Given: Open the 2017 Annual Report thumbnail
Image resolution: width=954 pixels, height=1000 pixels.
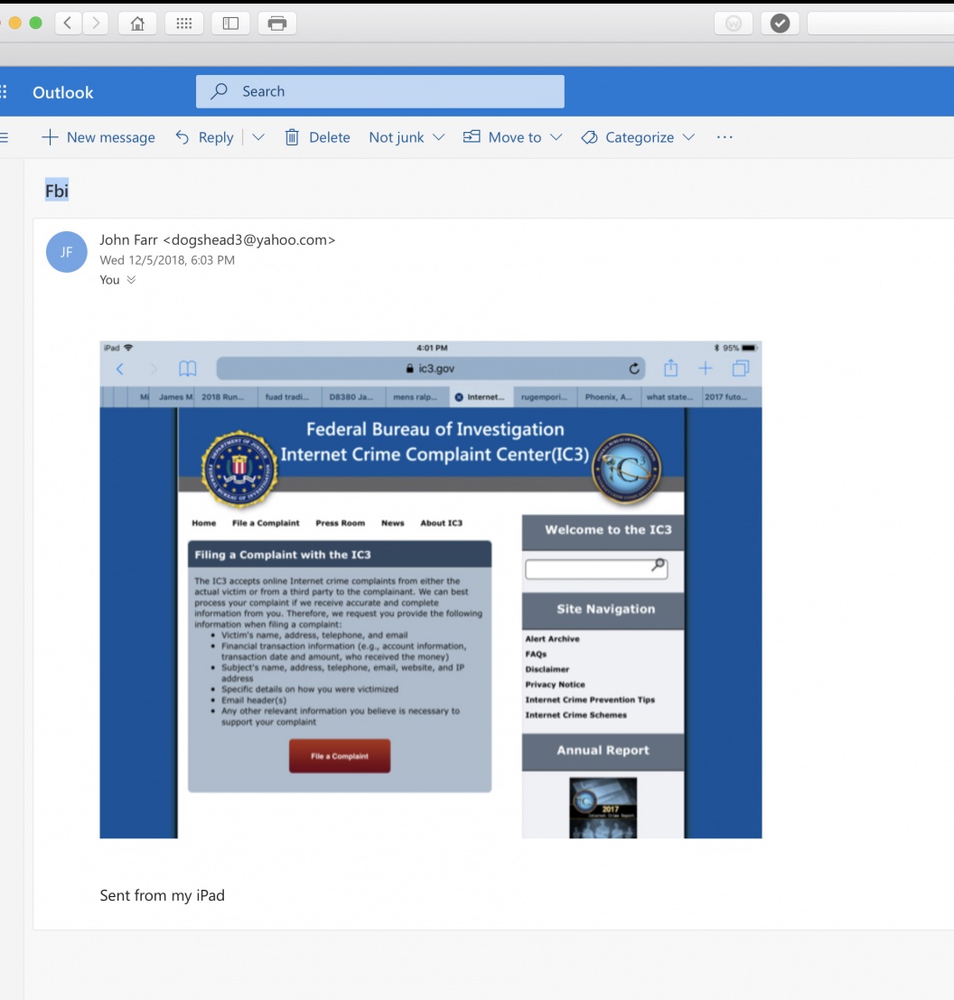Looking at the screenshot, I should (603, 808).
